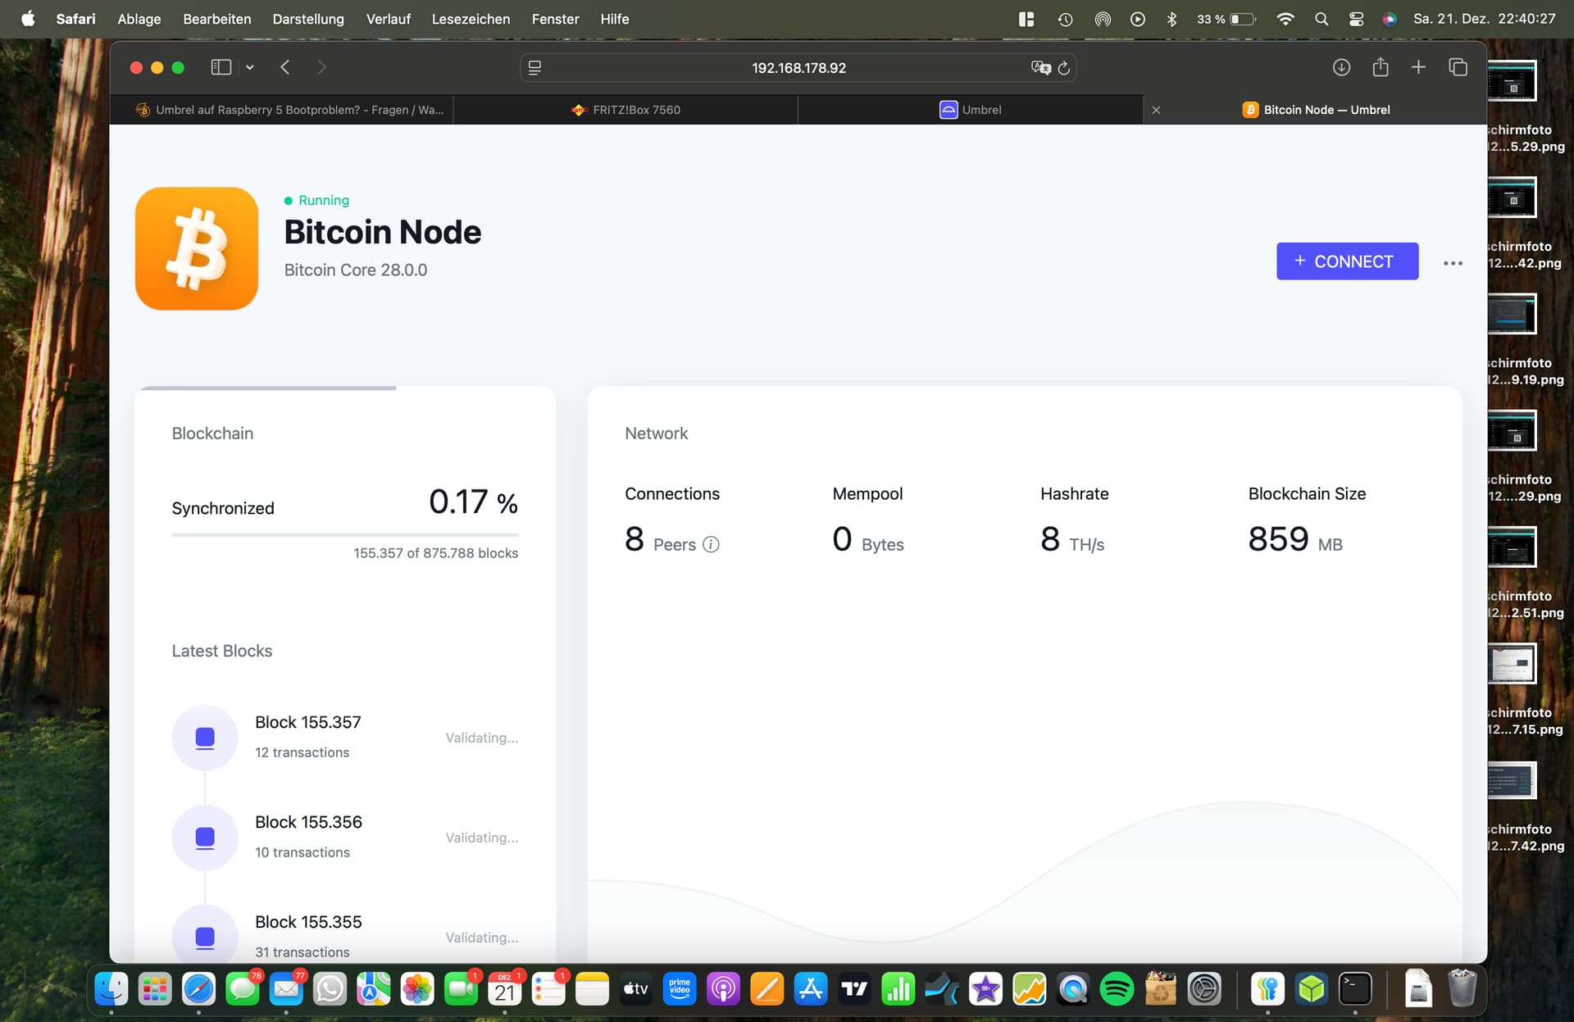The image size is (1574, 1022).
Task: Click the 859 MB Blockchain Size value
Action: [1295, 539]
